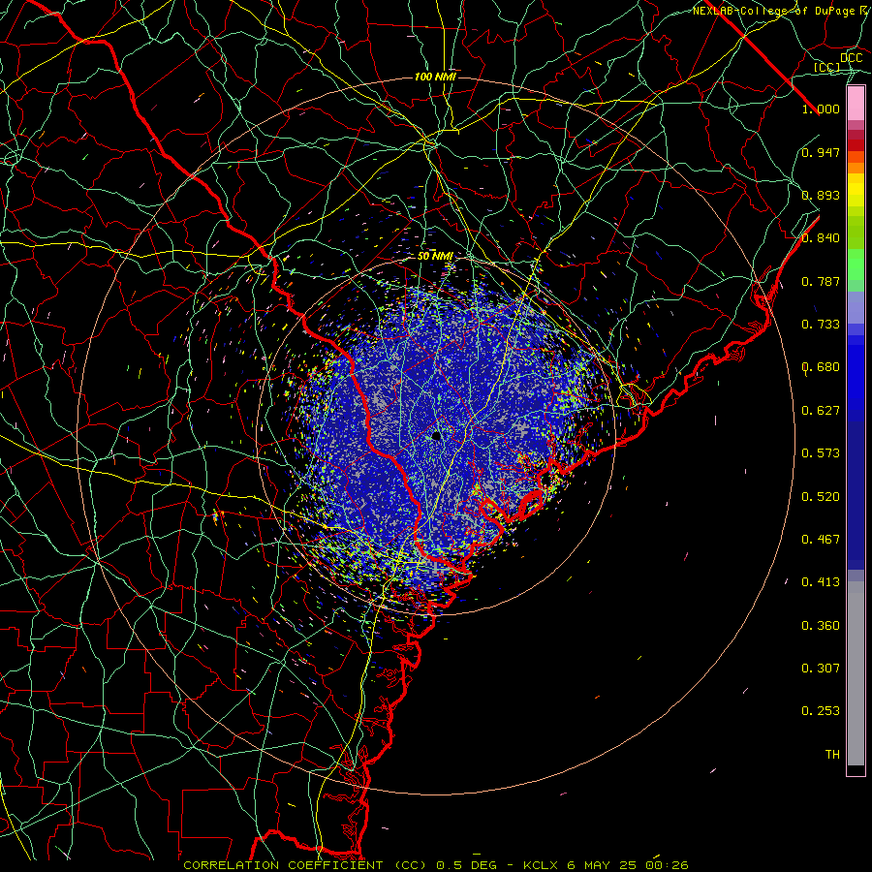
Task: Click the pink segment atop the color bar
Action: click(856, 104)
